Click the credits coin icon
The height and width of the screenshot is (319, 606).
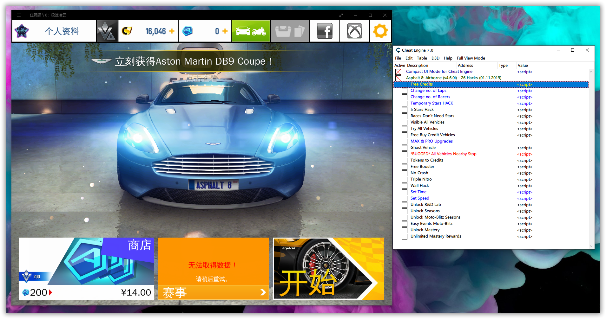coord(127,31)
